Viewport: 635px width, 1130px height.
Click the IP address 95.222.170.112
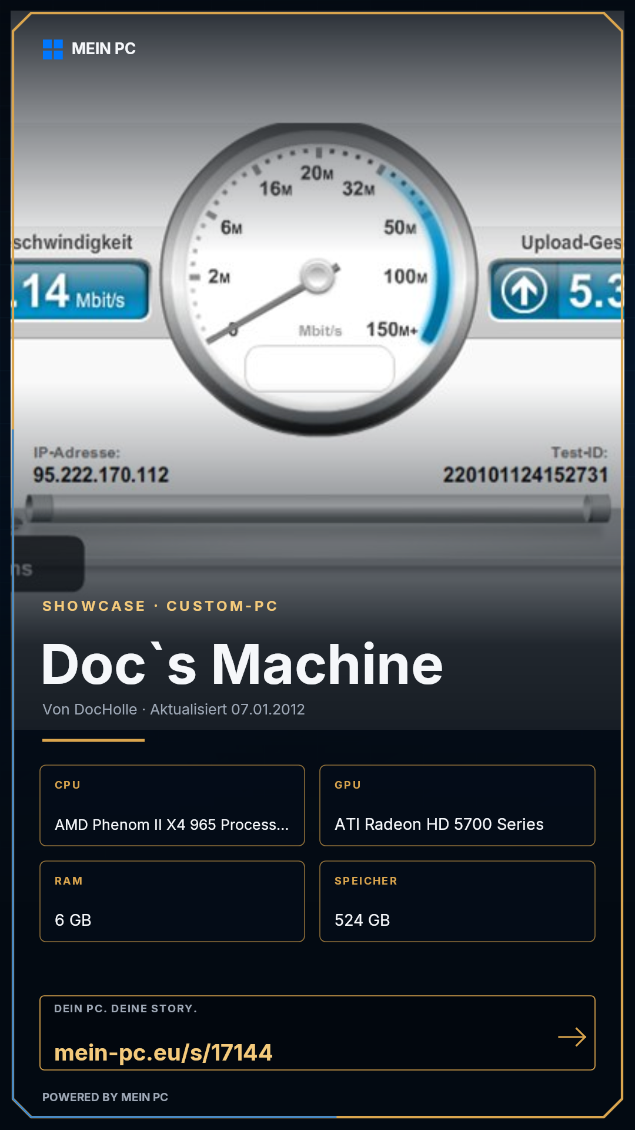[x=101, y=475]
